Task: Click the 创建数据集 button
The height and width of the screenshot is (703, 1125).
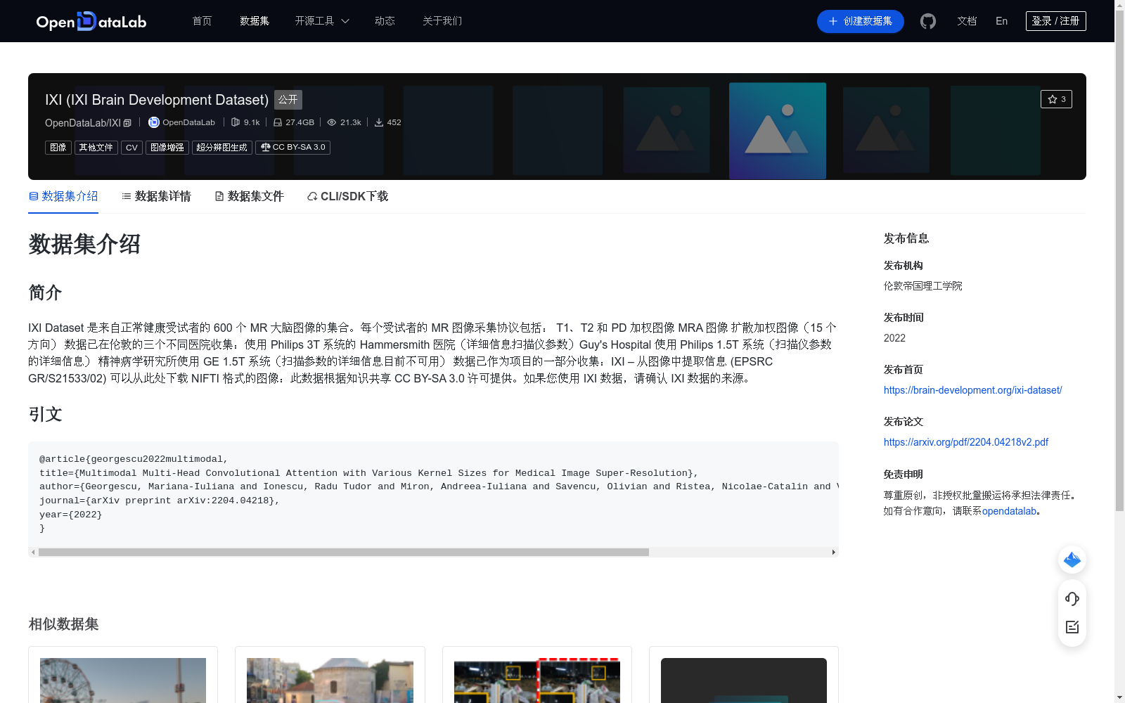Action: pyautogui.click(x=860, y=21)
